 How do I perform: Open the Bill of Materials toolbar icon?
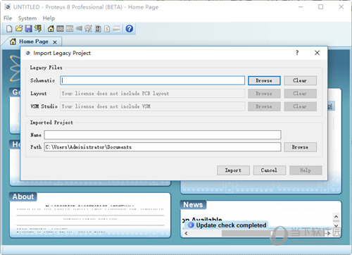tap(107, 29)
